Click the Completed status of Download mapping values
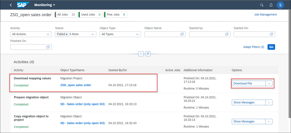 coord(21,85)
